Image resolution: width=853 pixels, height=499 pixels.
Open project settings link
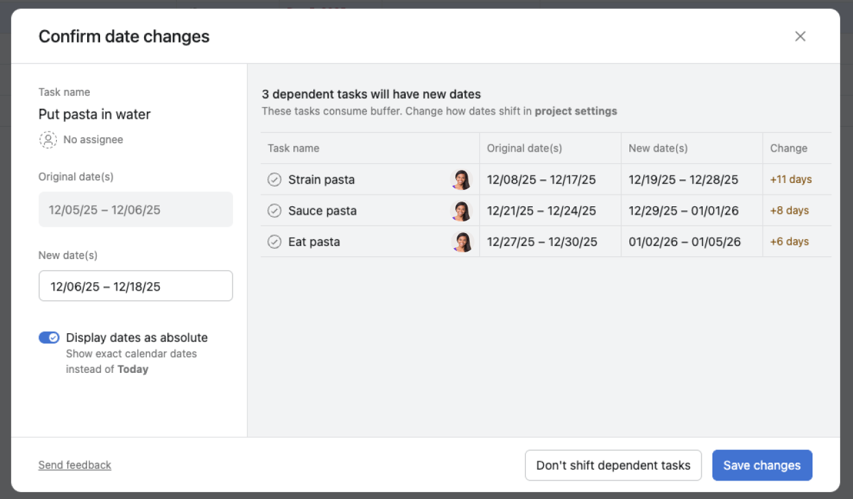575,111
